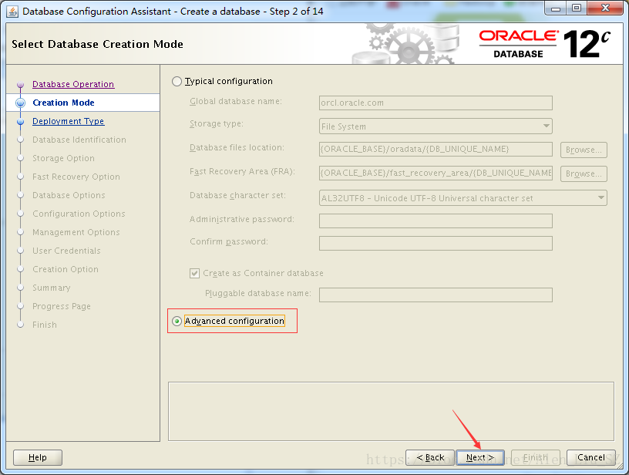The width and height of the screenshot is (629, 475).
Task: Click the Back button
Action: tap(430, 457)
